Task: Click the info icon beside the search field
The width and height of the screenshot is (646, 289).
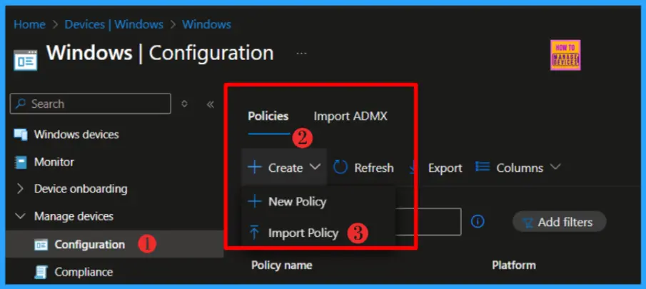Action: (x=478, y=222)
